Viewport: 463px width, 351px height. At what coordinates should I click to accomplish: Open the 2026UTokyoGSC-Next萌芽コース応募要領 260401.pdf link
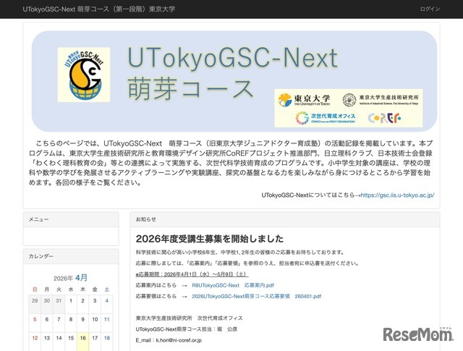pos(256,296)
